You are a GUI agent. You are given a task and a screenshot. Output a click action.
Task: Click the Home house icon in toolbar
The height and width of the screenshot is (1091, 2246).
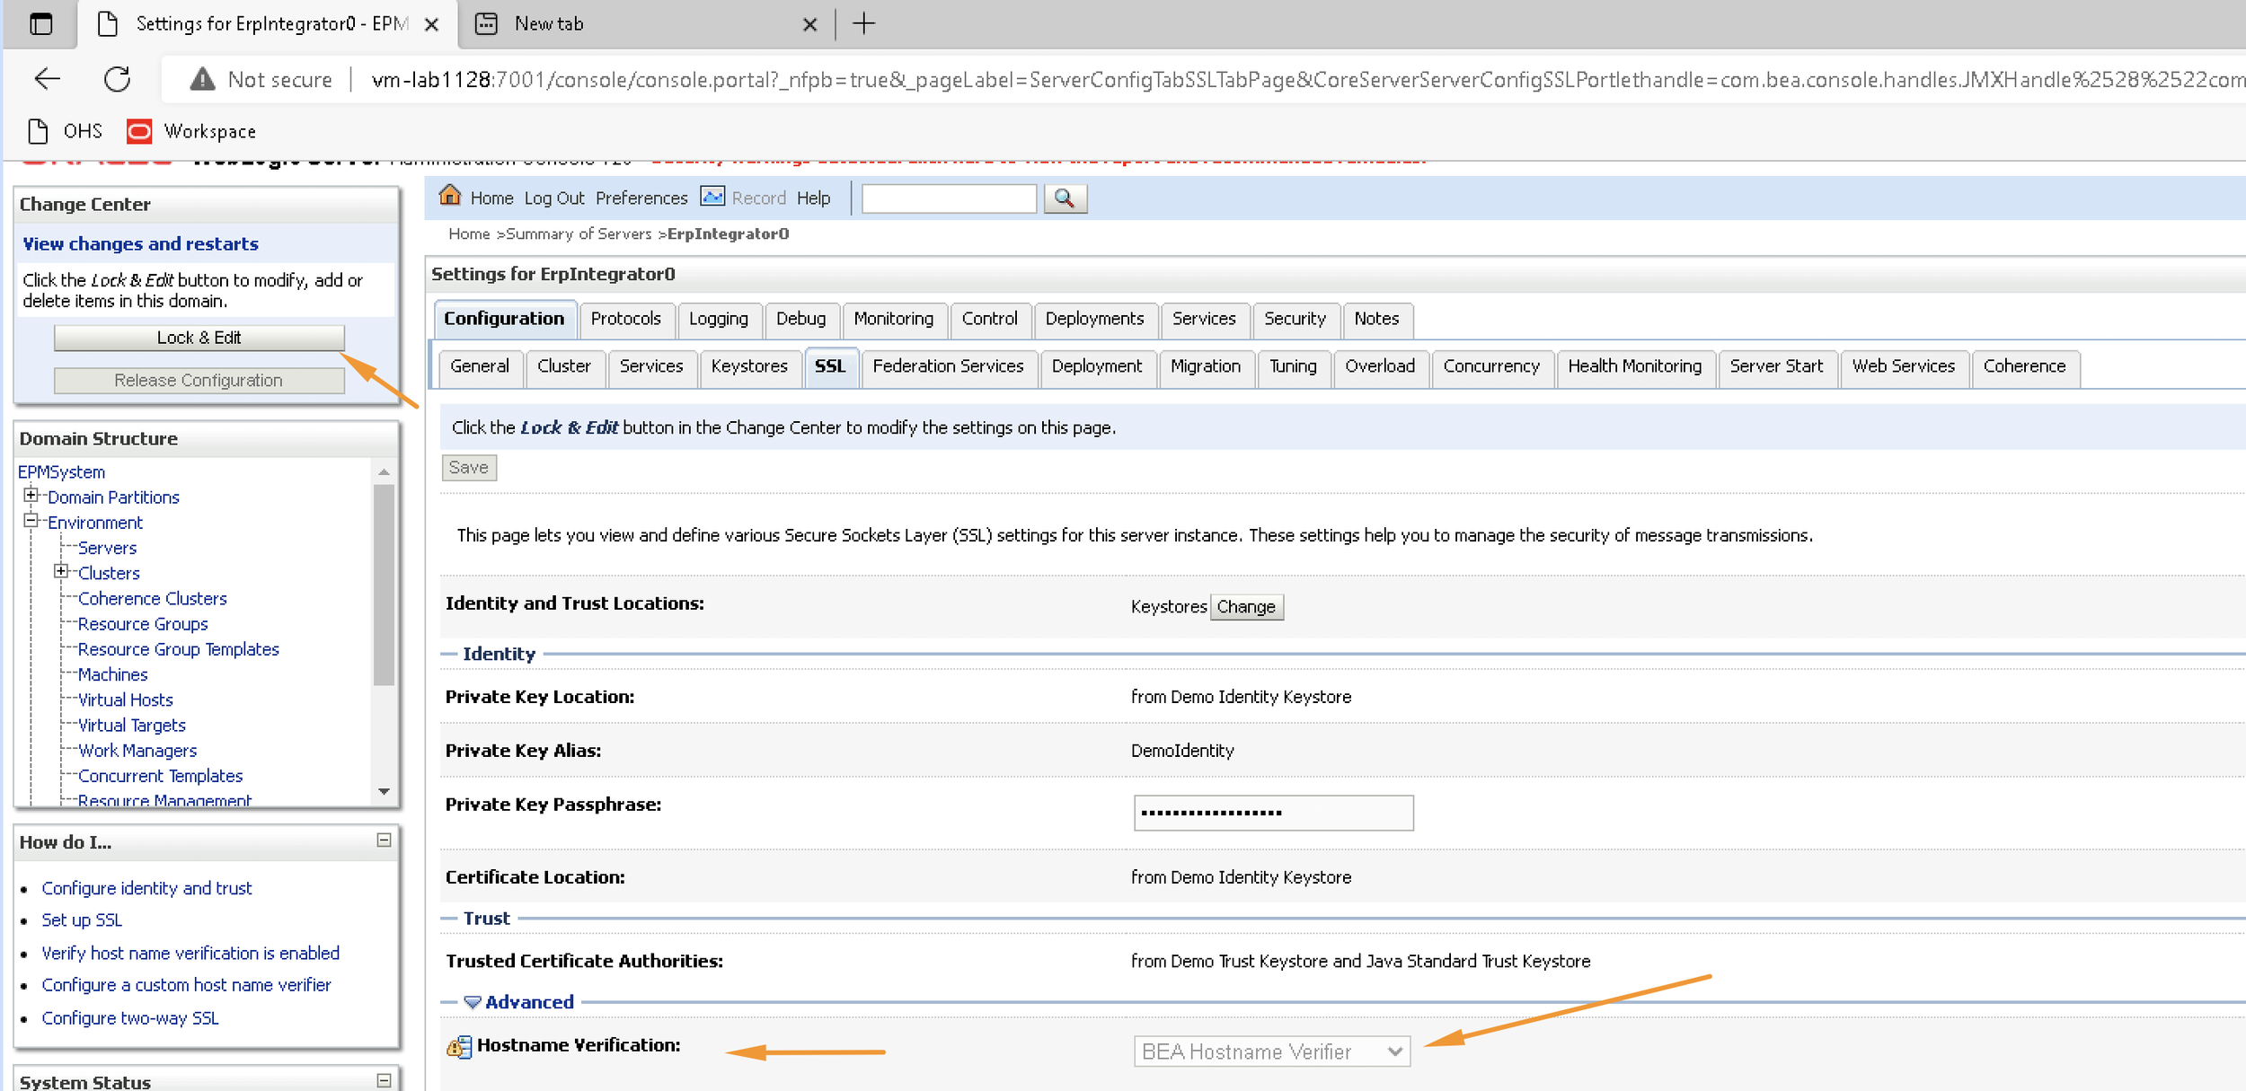449,196
